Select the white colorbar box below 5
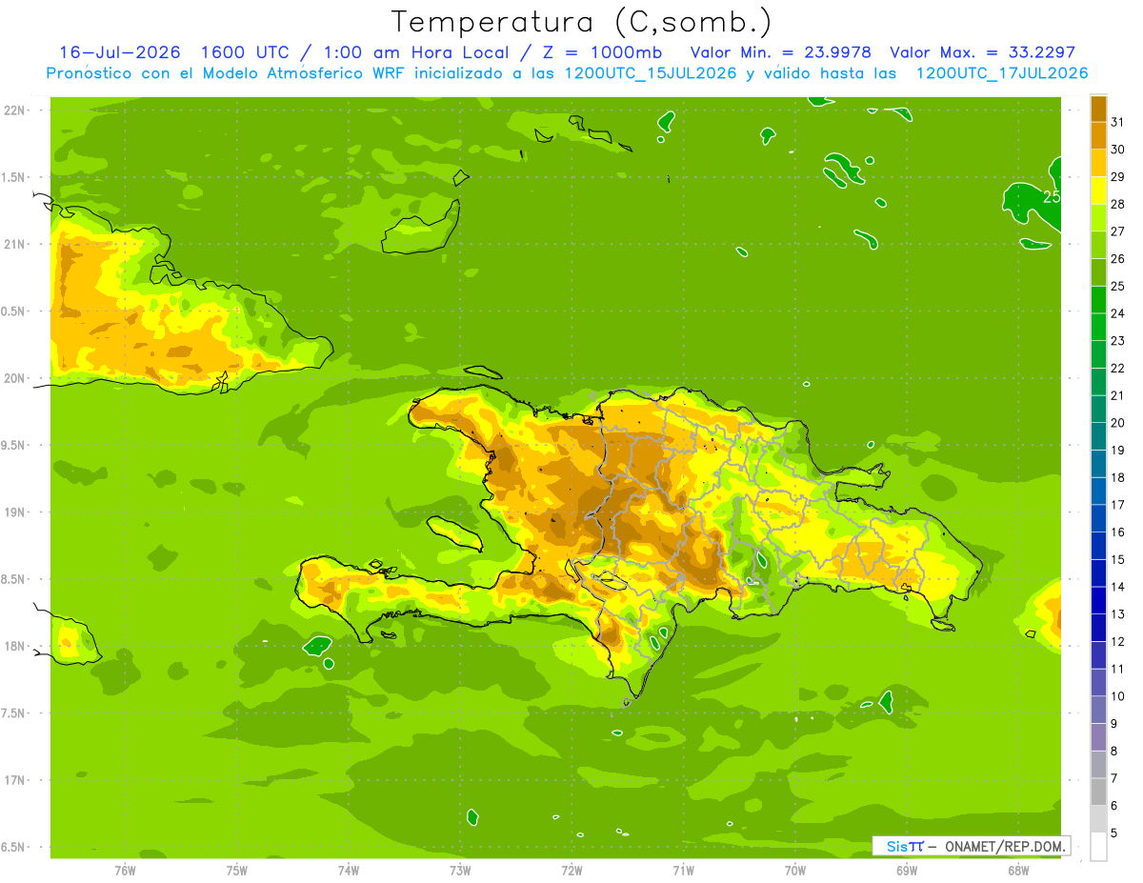The width and height of the screenshot is (1143, 883). (x=1098, y=847)
